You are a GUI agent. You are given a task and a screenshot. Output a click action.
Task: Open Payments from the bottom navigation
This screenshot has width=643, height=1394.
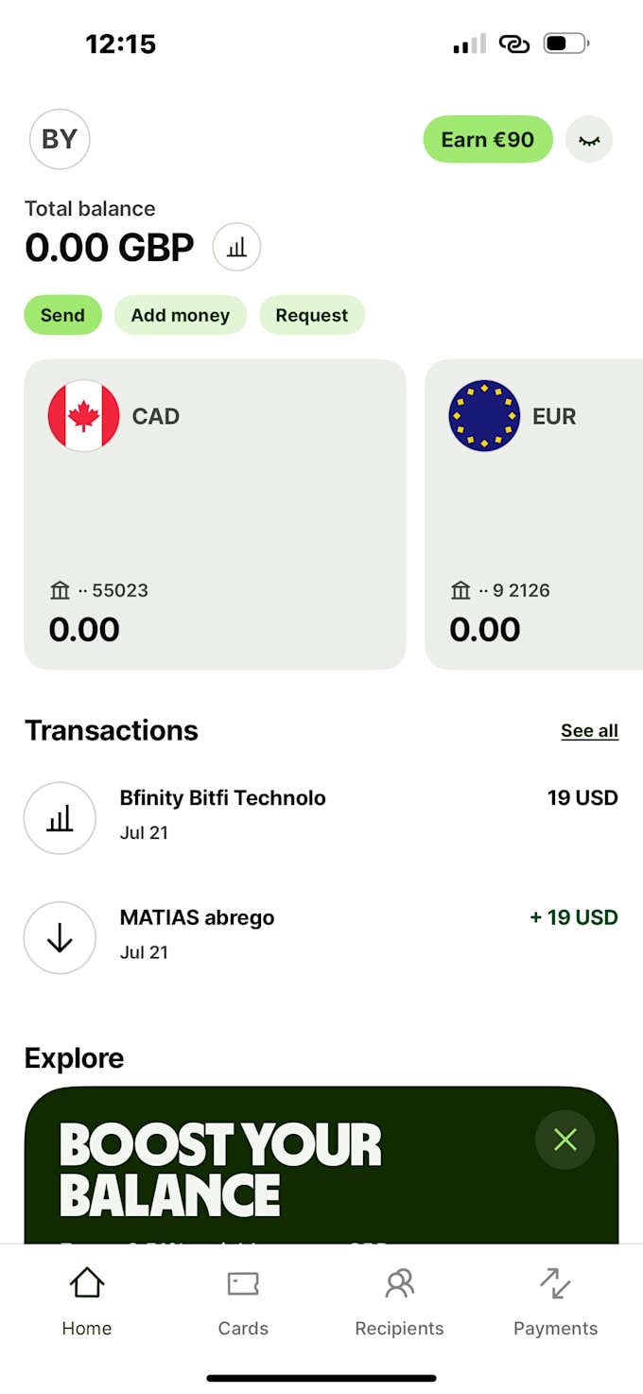pos(555,1283)
